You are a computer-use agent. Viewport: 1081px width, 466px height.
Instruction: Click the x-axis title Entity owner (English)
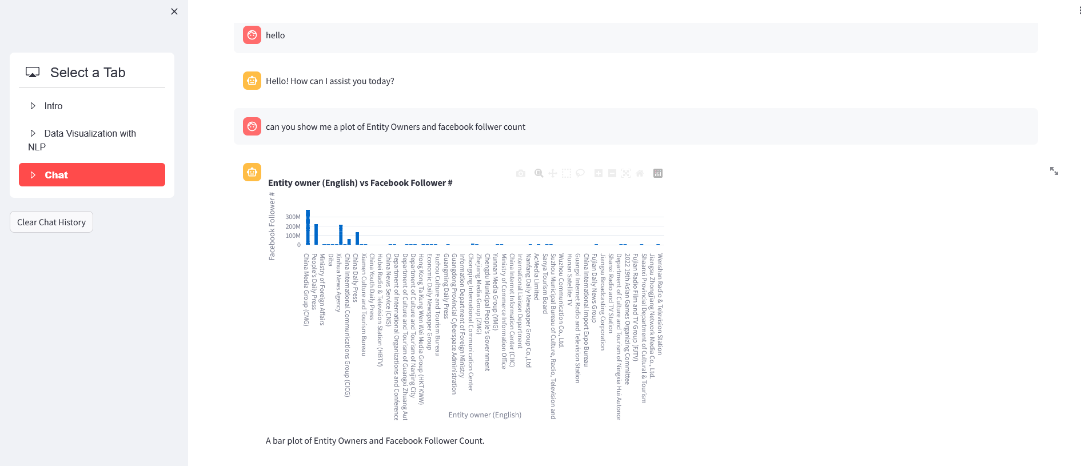coord(485,415)
